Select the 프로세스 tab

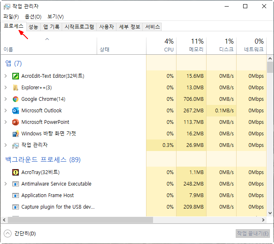click(x=14, y=26)
